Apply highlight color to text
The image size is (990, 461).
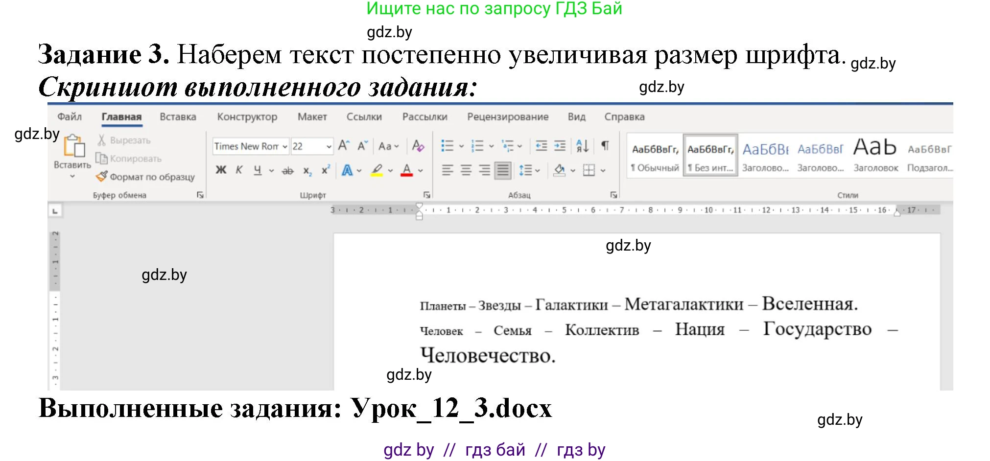coord(376,170)
